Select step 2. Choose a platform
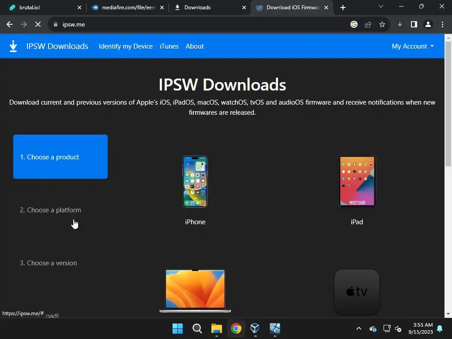Image resolution: width=452 pixels, height=339 pixels. coord(50,210)
